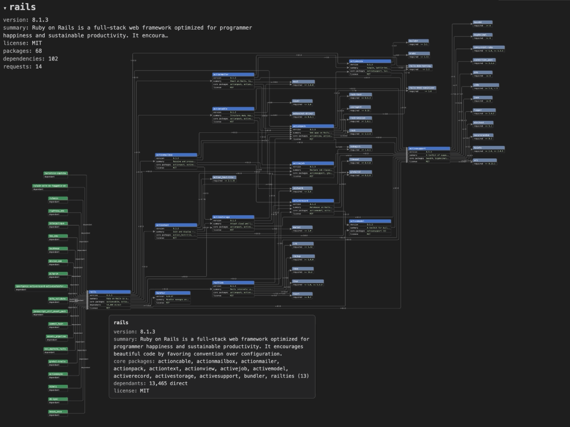Click the activeasync dependant node

(58, 375)
